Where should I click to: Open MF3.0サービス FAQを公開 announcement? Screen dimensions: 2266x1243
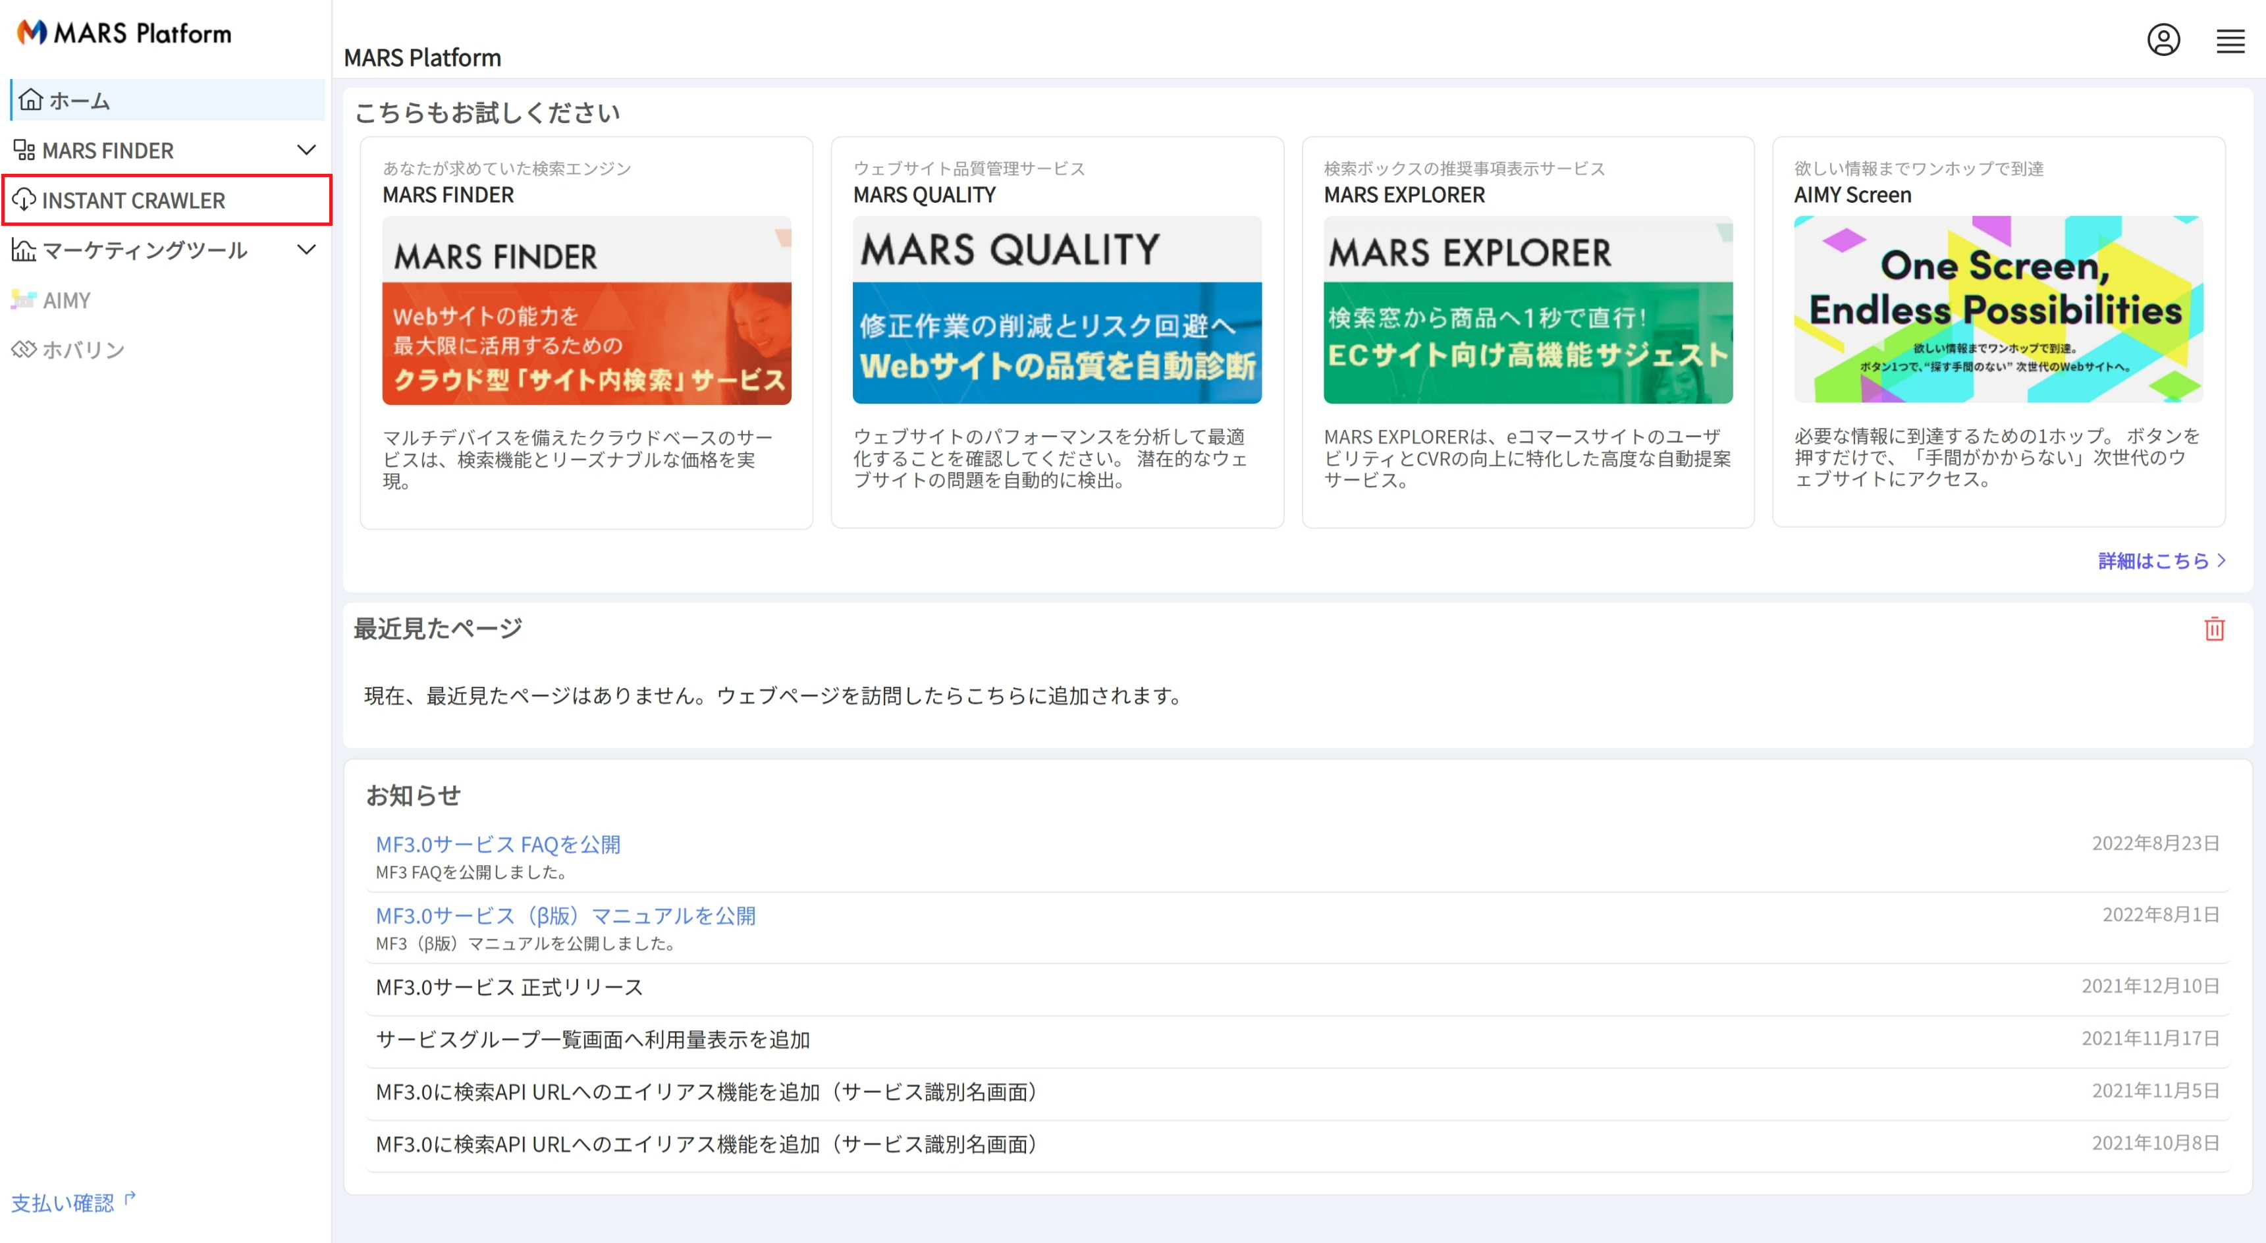[x=498, y=843]
